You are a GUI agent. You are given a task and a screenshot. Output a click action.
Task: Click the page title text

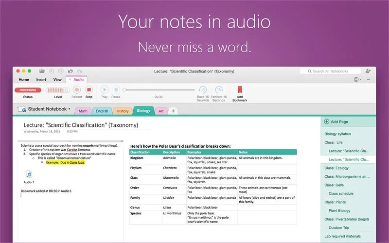pos(81,125)
